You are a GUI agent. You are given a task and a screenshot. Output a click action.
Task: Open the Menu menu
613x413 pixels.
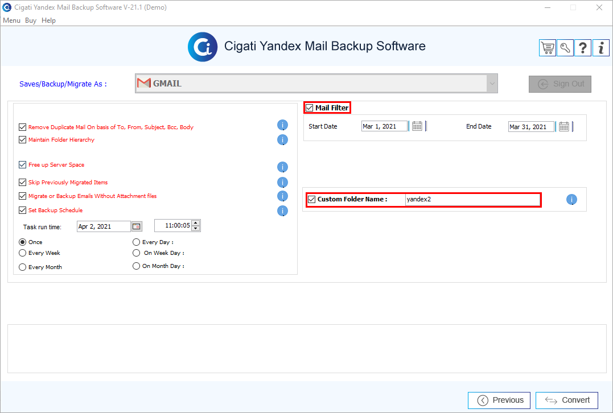11,20
